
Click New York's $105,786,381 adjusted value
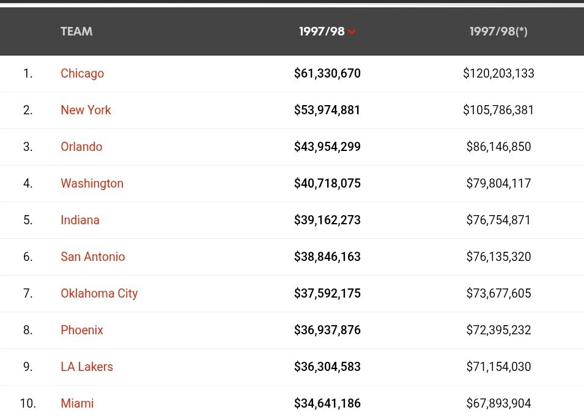point(498,110)
